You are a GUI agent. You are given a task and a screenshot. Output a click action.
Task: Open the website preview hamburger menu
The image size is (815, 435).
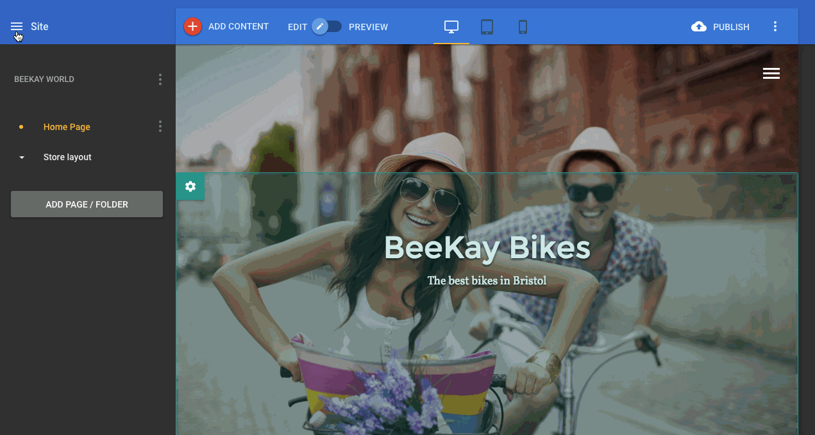click(771, 74)
